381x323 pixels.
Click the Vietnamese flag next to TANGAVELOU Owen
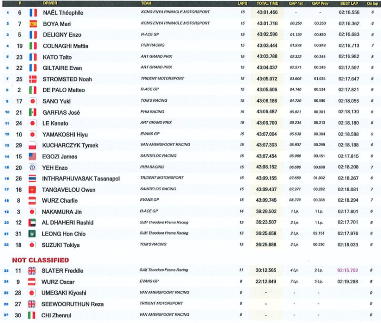click(x=33, y=190)
